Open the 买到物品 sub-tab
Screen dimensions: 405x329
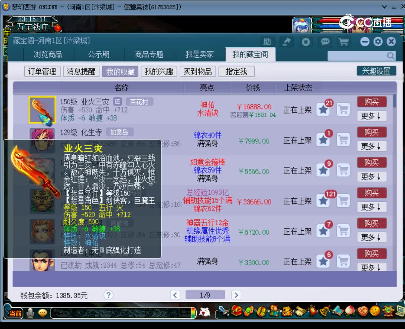tap(198, 71)
